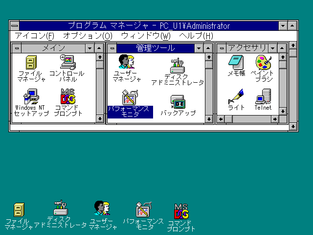Click 管理ツール window scroll up arrow
The height and width of the screenshot is (235, 313).
209,57
